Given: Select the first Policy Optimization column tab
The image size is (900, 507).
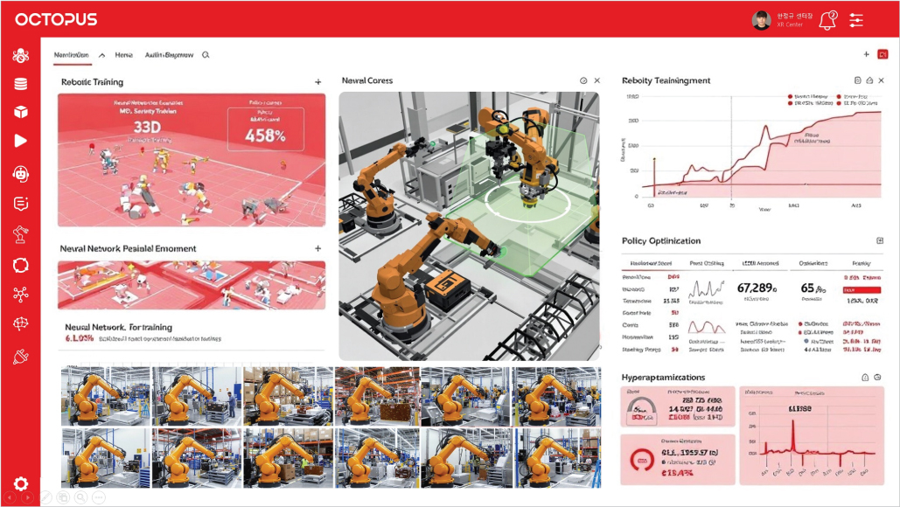Looking at the screenshot, I should [x=651, y=263].
